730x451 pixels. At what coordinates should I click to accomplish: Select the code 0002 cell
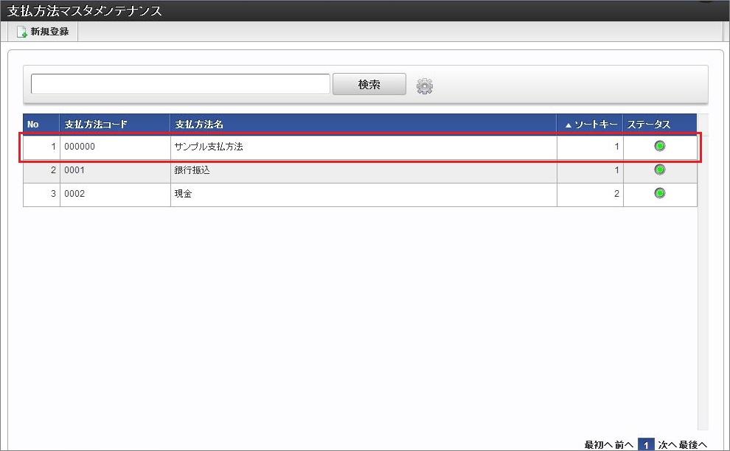point(115,194)
